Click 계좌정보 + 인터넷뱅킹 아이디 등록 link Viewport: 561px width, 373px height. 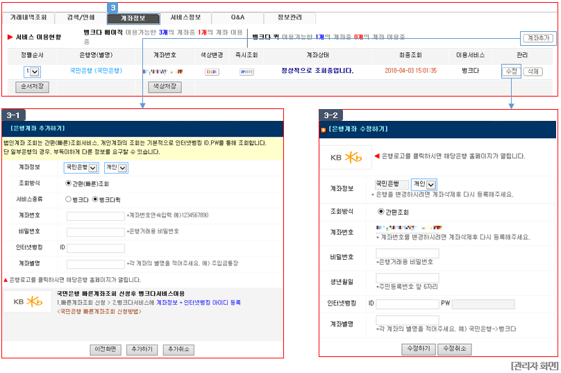click(199, 303)
